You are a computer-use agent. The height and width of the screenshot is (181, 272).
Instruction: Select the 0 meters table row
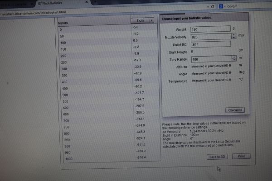(x=107, y=29)
